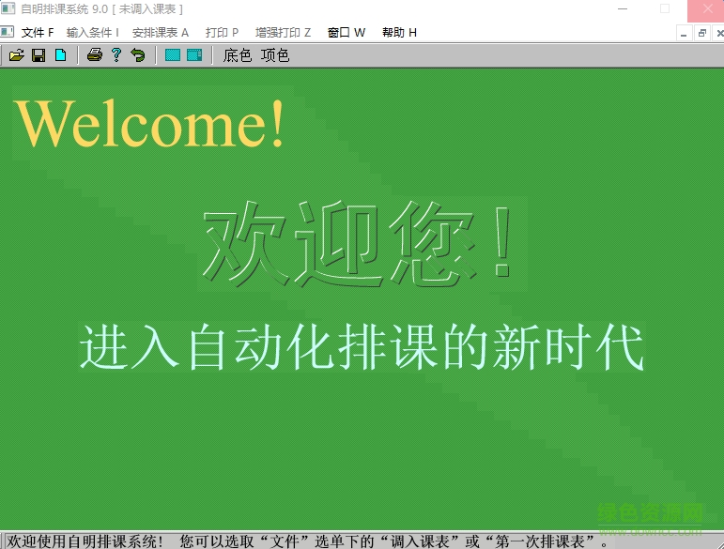Open the 文件 F menu
724x549 pixels.
(38, 33)
